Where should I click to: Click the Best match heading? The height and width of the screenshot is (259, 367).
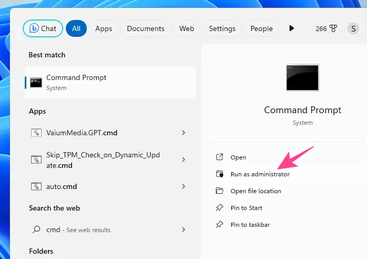pos(47,55)
